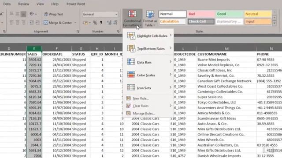The width and height of the screenshot is (282, 158).
Task: Apply the Input cell style
Action: pyautogui.click(x=258, y=22)
